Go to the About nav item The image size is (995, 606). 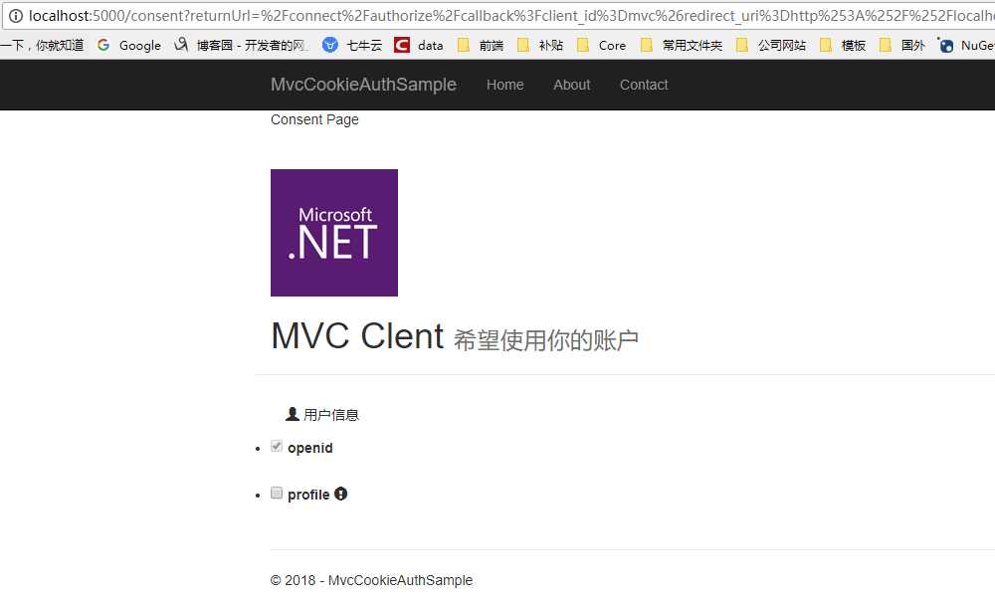[x=572, y=85]
